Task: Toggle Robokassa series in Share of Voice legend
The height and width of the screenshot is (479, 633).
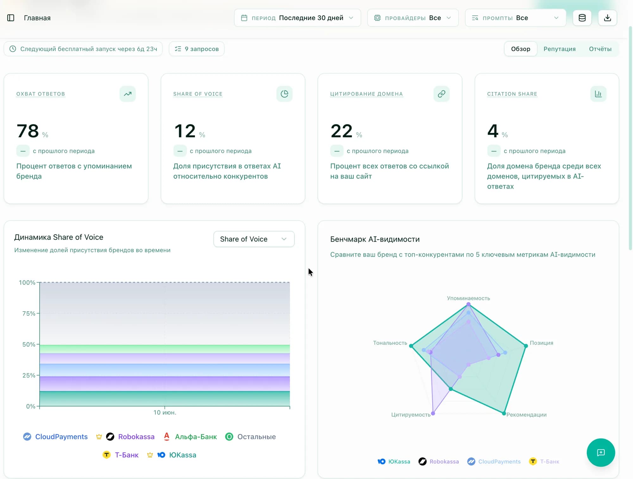Action: [125, 437]
